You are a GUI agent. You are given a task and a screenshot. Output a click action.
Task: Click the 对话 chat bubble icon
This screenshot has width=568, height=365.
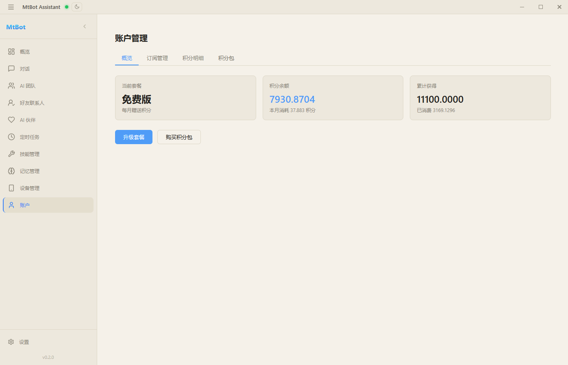click(x=11, y=69)
